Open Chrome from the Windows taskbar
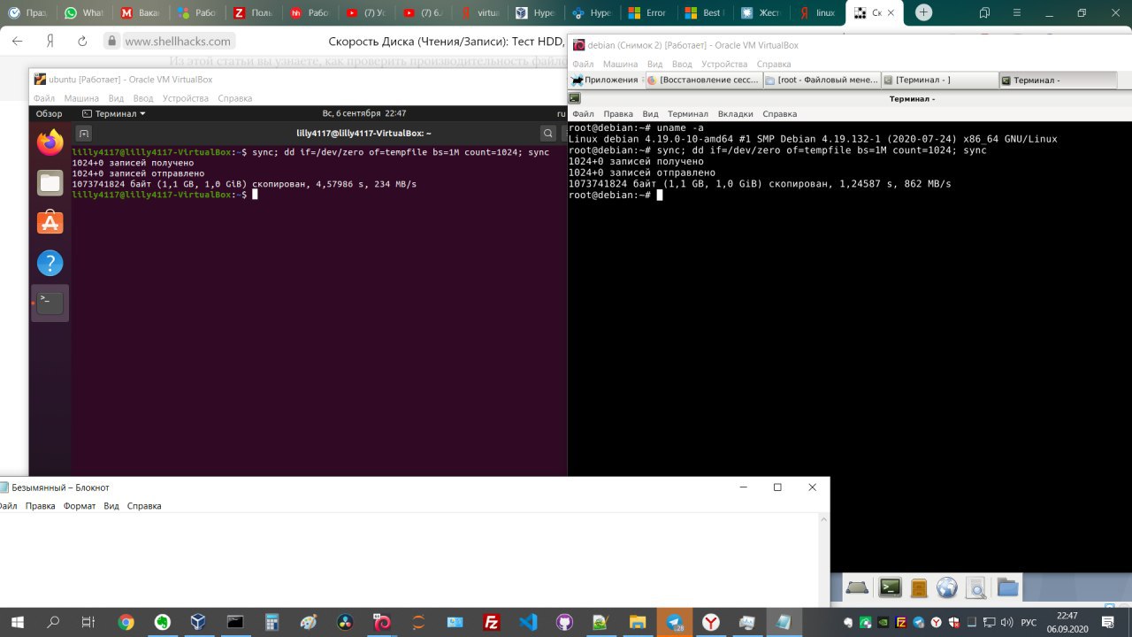This screenshot has width=1132, height=637. 126,622
